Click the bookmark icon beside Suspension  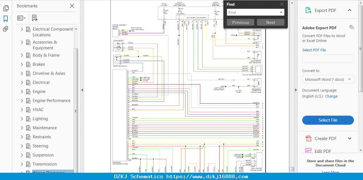coord(28,155)
